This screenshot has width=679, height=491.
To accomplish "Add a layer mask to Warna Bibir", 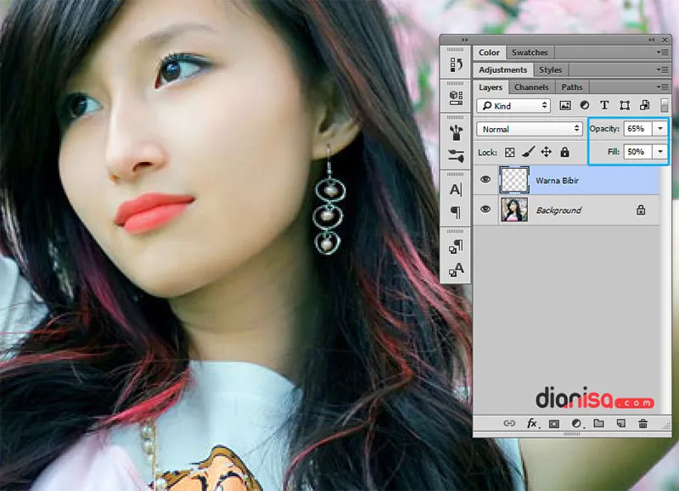I will point(553,422).
